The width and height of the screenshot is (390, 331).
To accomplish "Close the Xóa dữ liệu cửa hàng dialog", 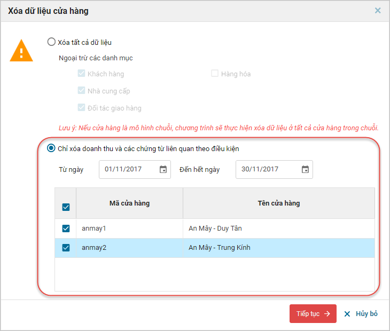I will [378, 10].
